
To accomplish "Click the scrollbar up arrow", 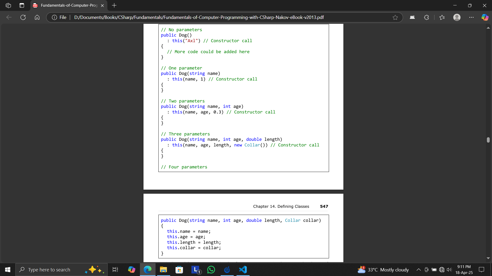I will (488, 28).
